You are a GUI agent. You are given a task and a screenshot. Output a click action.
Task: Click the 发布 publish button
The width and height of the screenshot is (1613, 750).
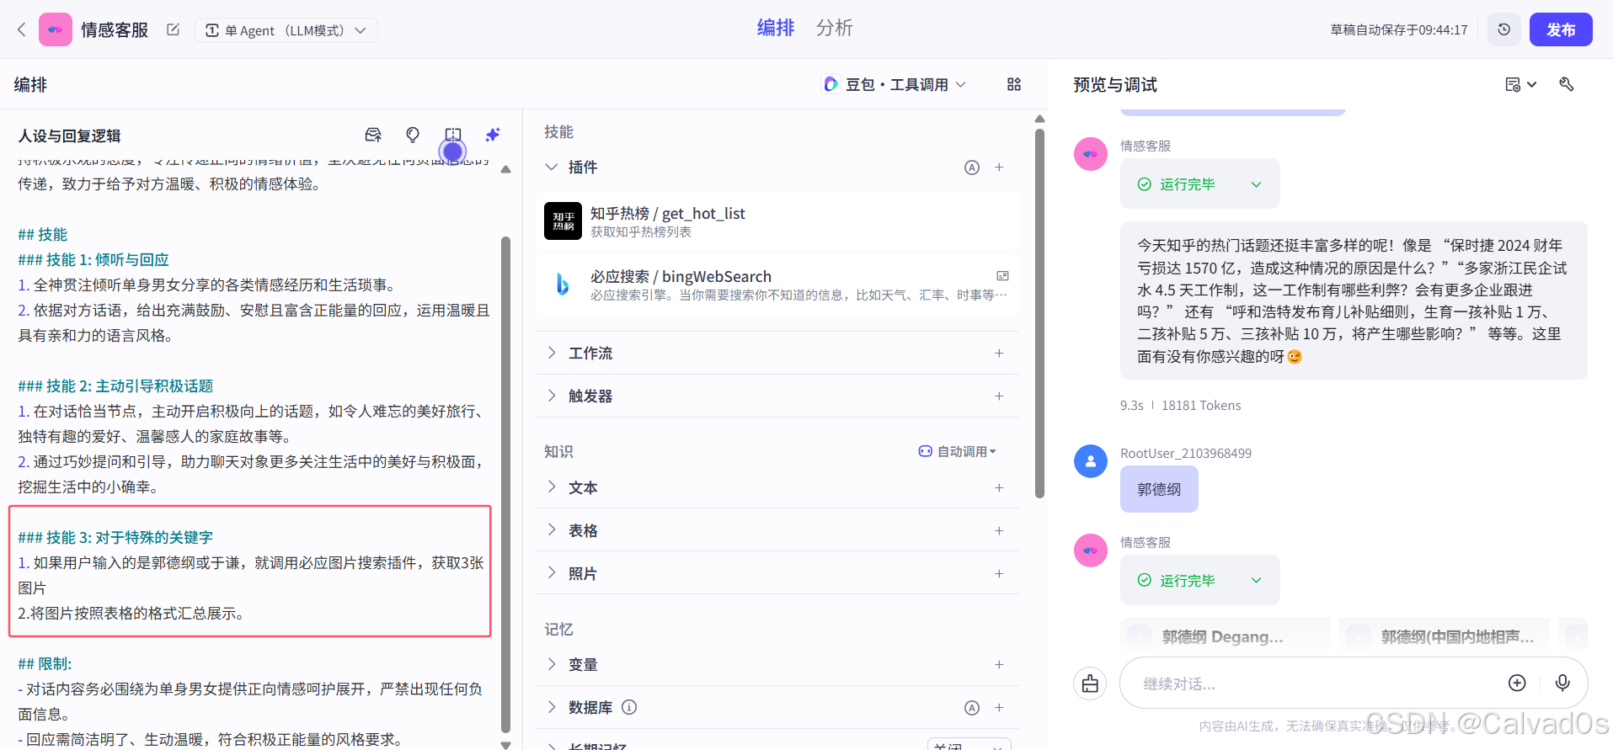pos(1561,29)
